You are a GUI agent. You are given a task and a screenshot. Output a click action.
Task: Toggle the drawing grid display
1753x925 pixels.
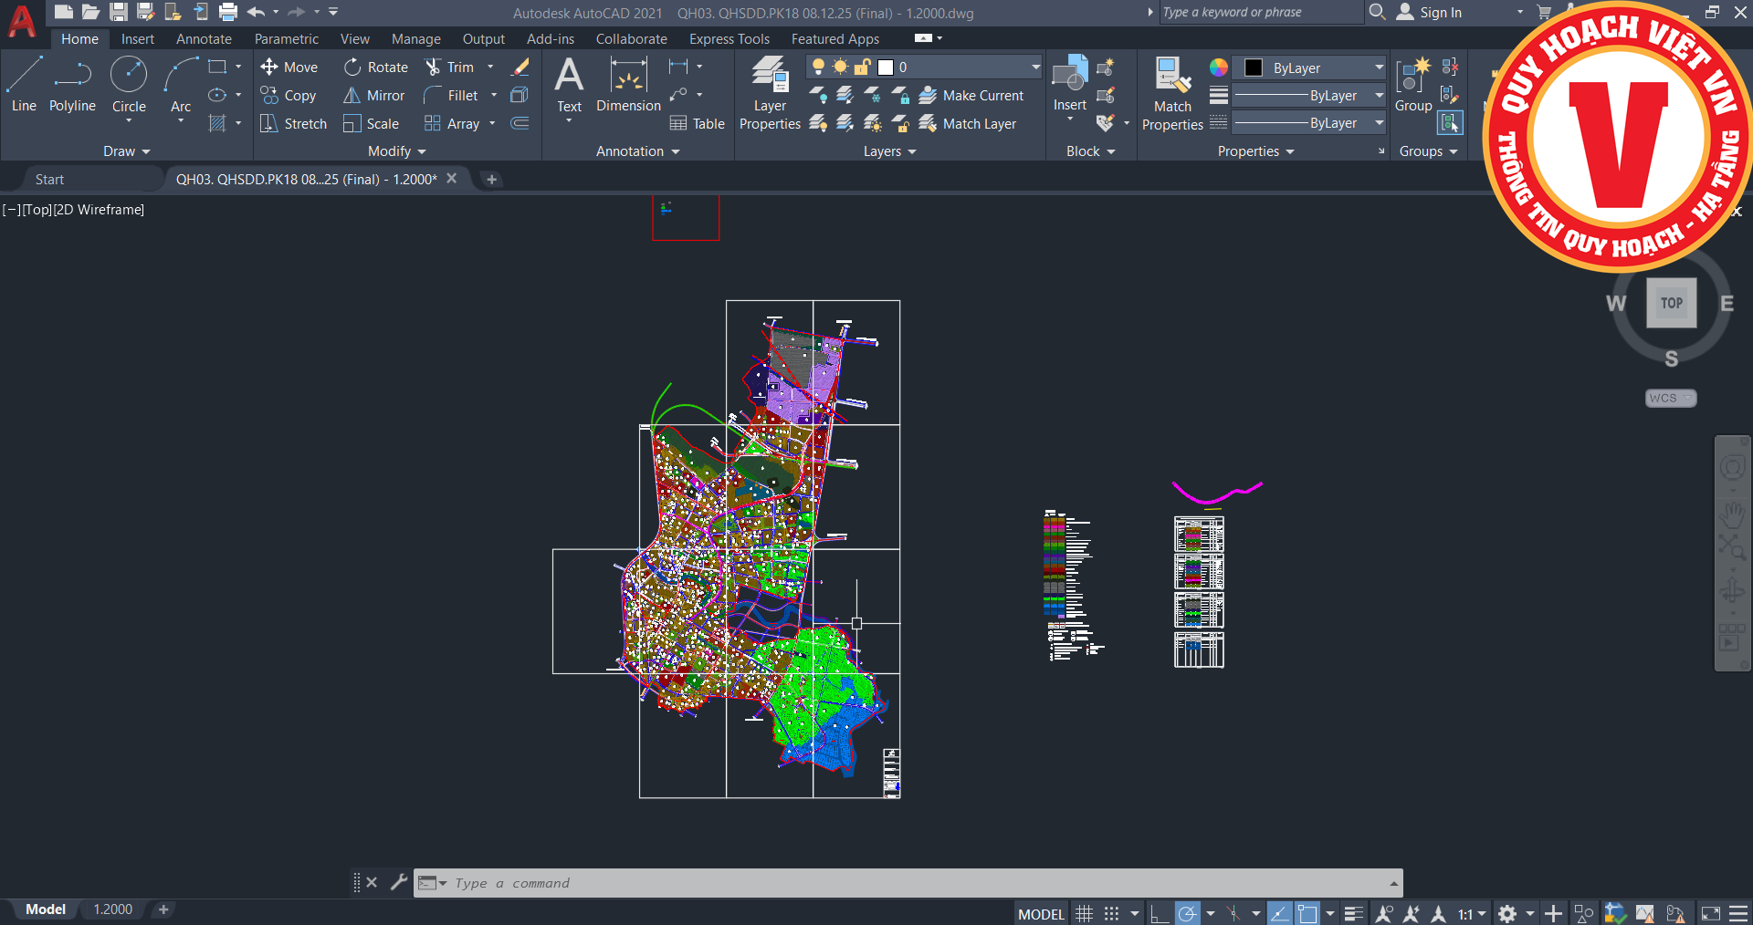pos(1084,913)
